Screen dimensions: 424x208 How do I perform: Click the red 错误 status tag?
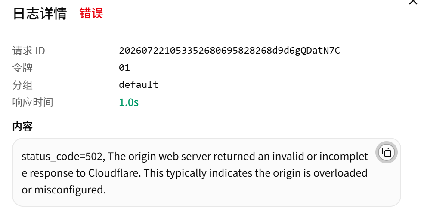pos(91,13)
